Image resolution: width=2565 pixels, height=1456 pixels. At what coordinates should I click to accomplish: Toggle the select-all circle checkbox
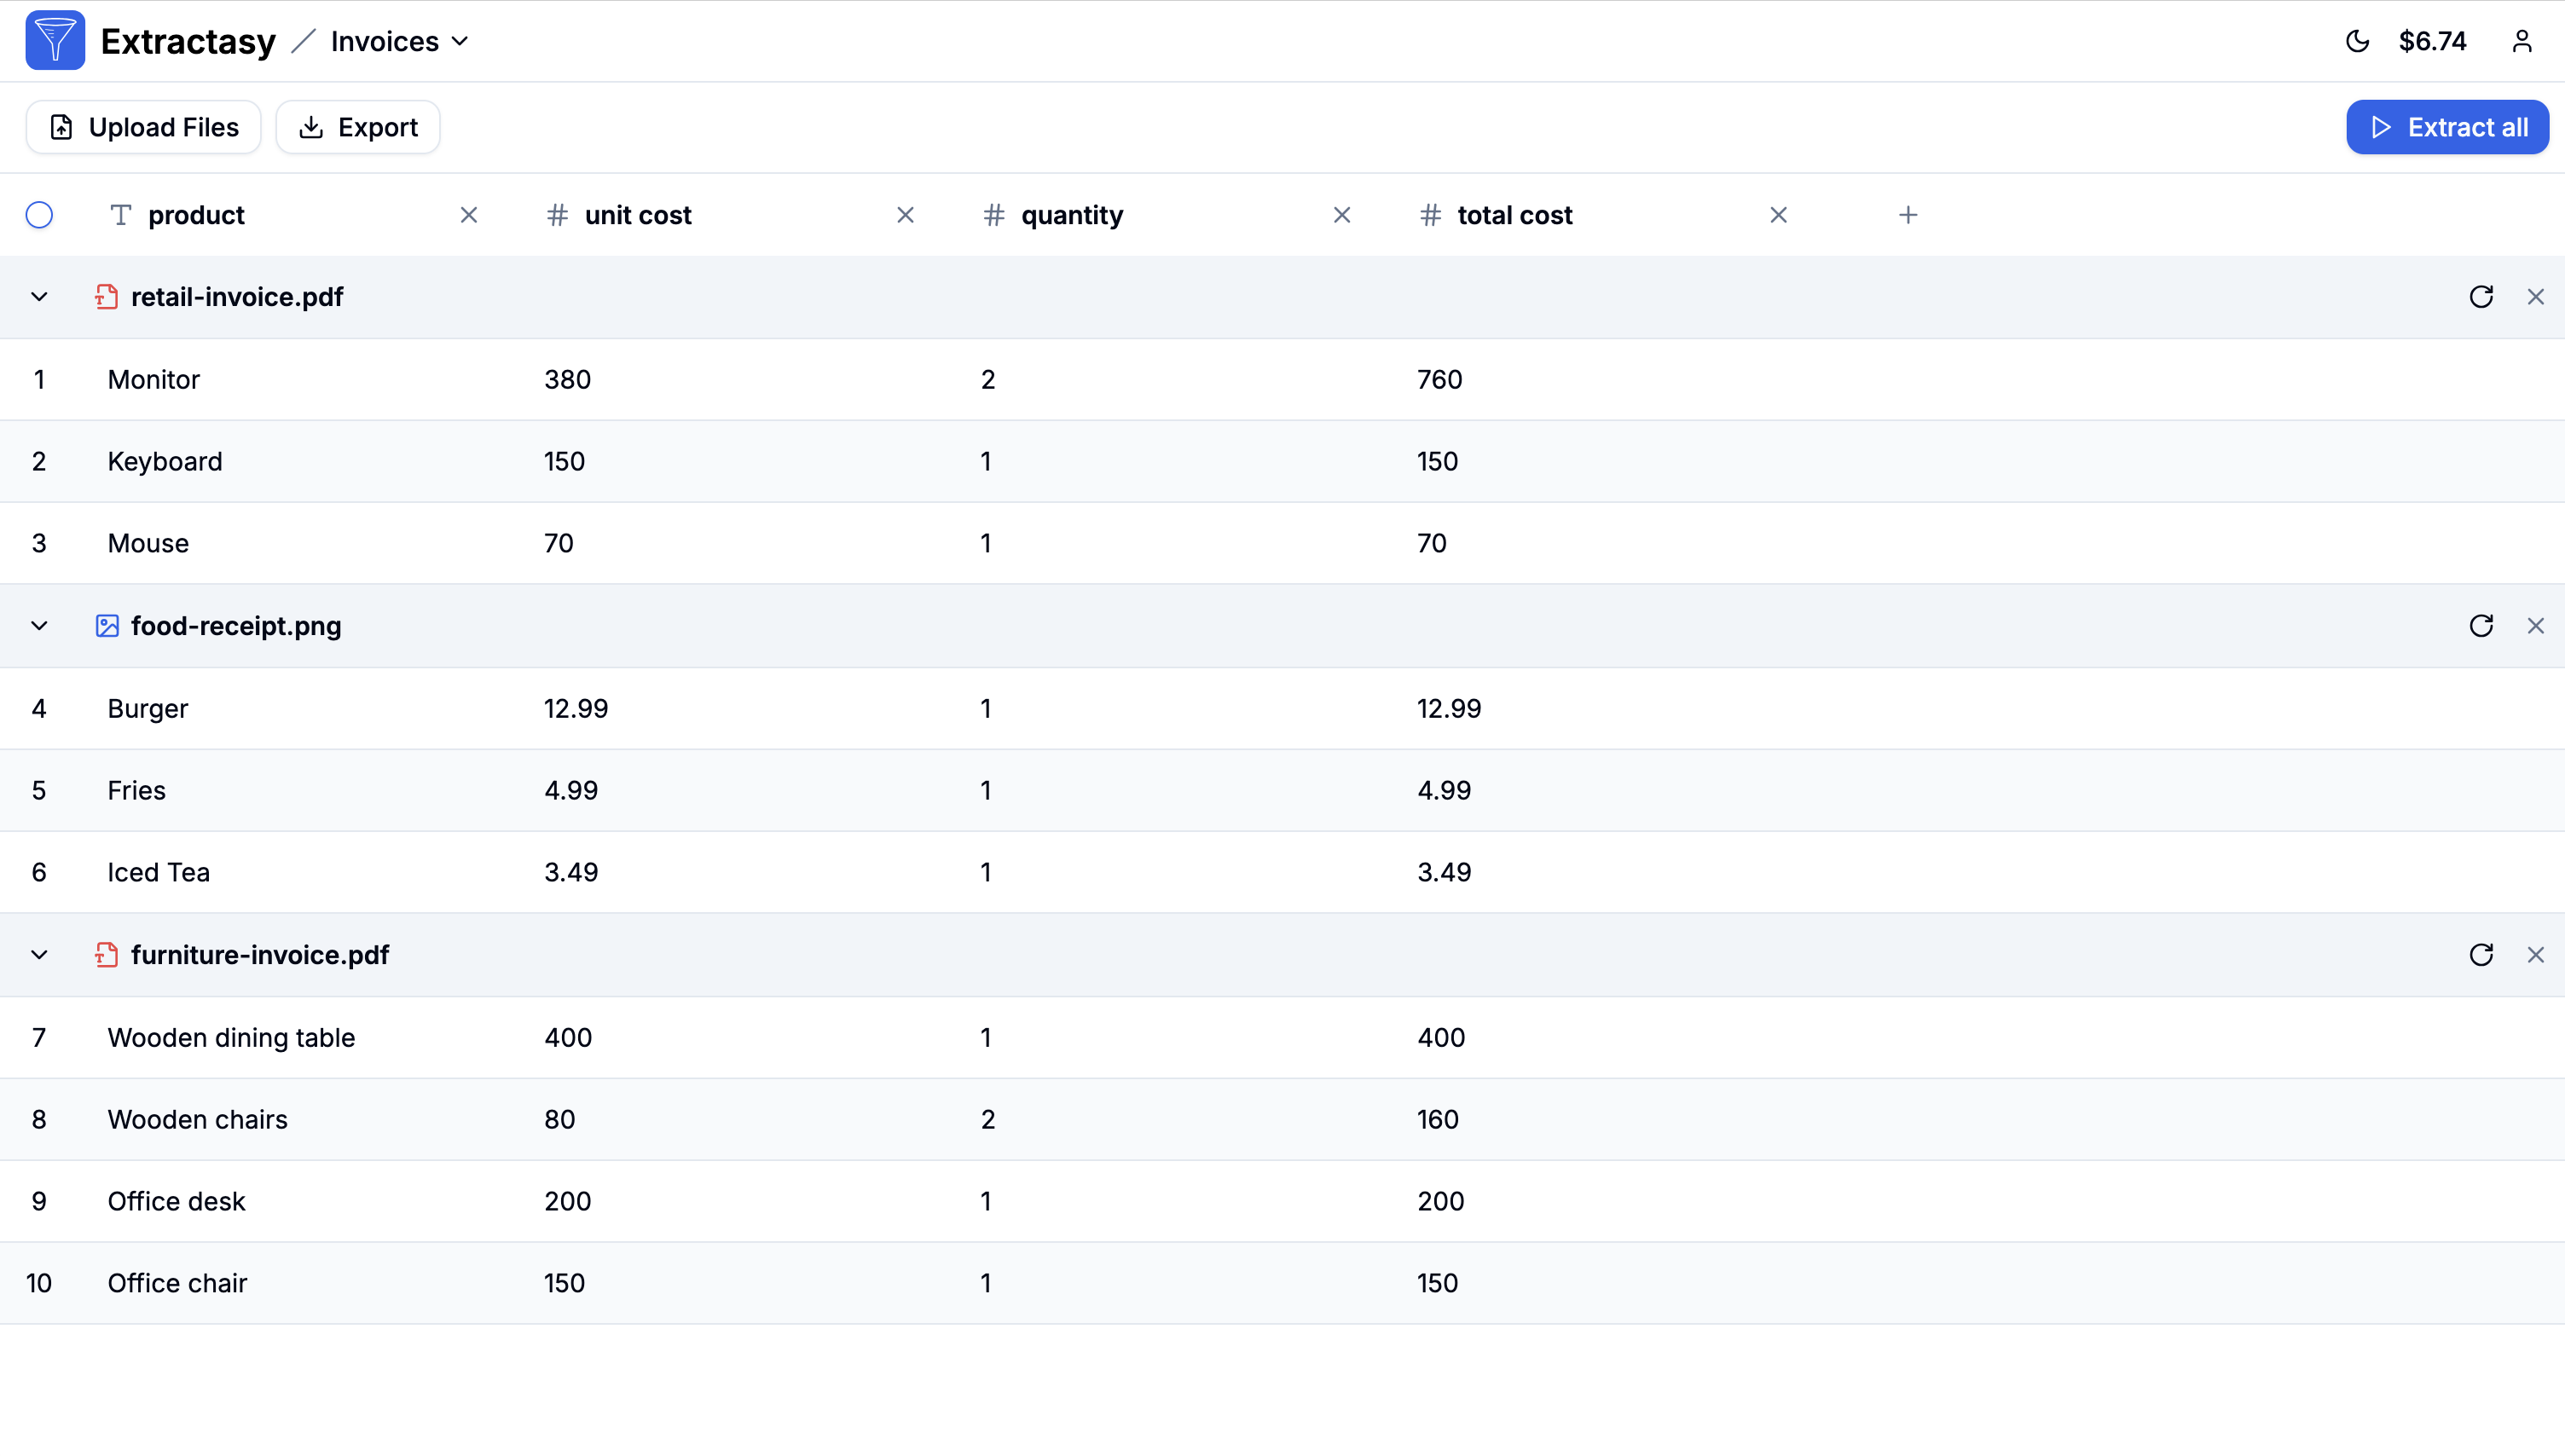[39, 215]
